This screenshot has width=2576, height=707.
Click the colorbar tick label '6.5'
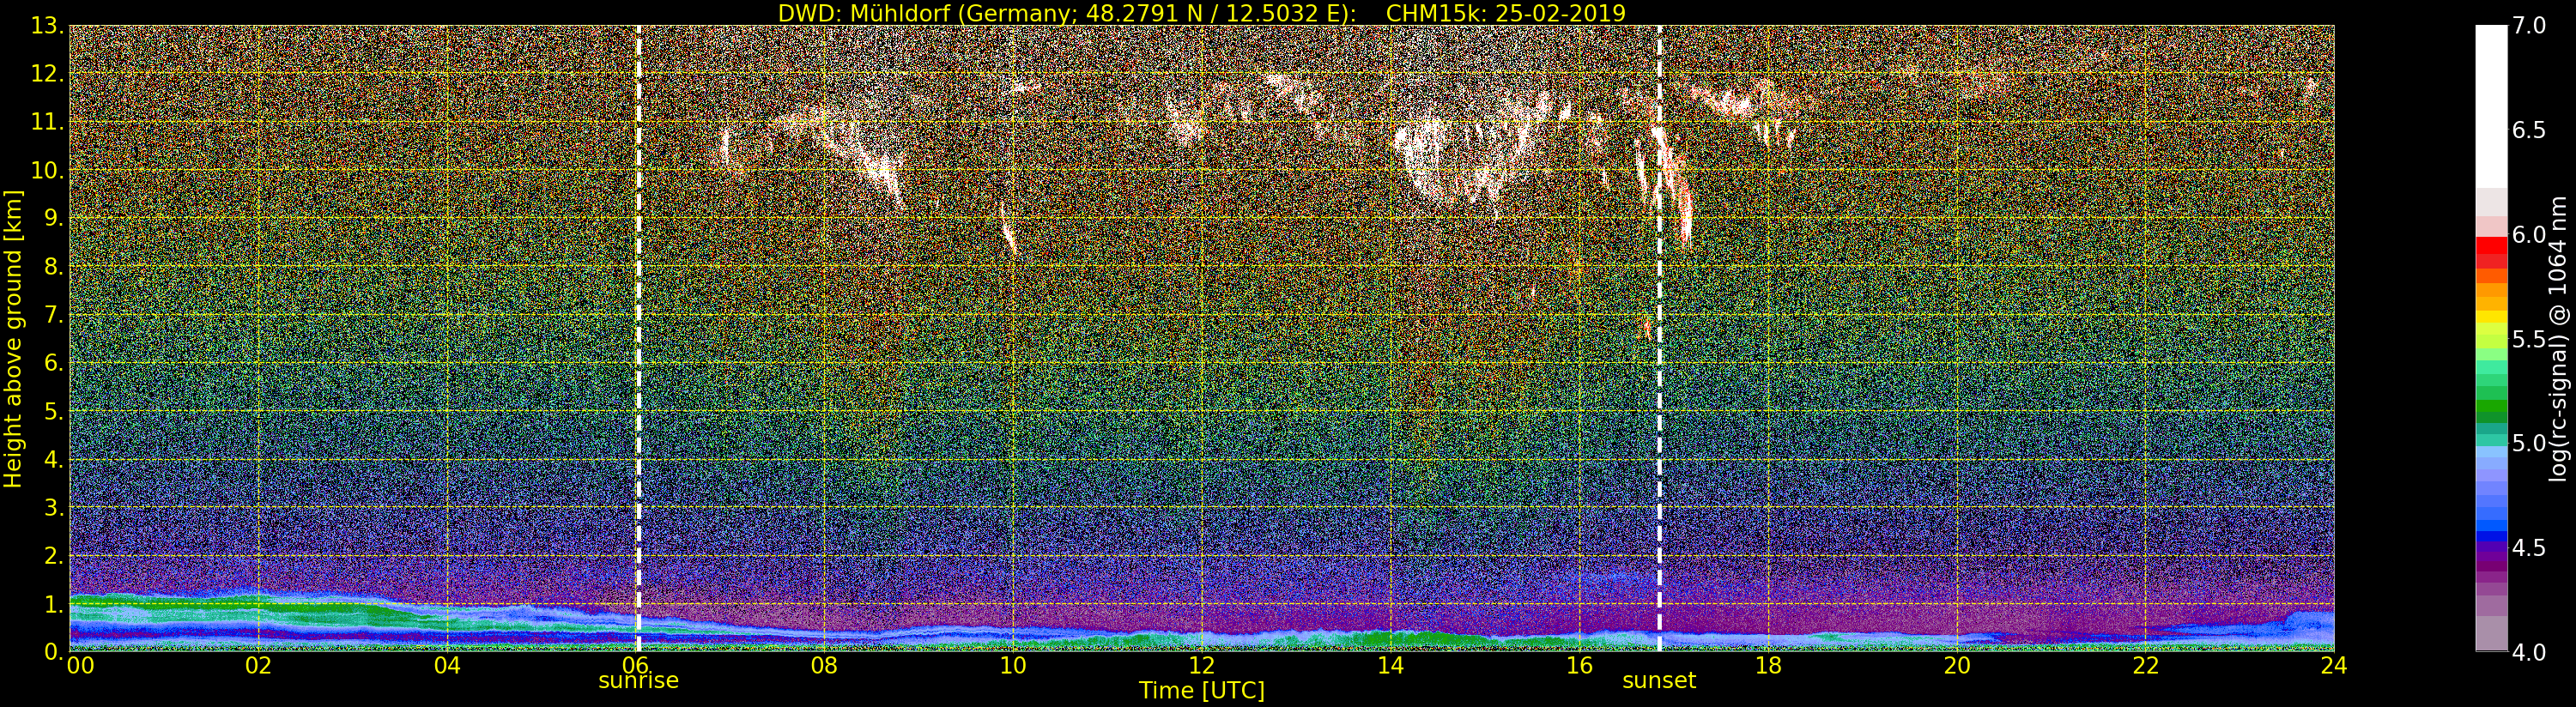tap(2529, 130)
